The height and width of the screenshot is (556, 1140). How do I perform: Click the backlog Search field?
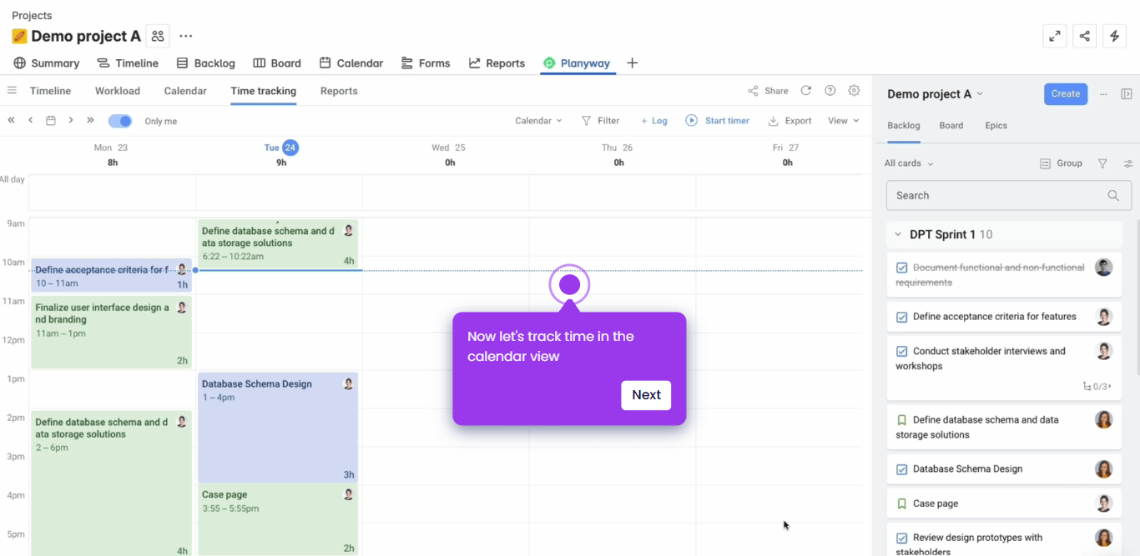pyautogui.click(x=1009, y=196)
